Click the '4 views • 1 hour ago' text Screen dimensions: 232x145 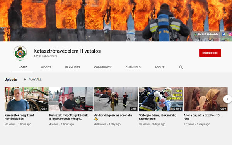(x=61, y=124)
